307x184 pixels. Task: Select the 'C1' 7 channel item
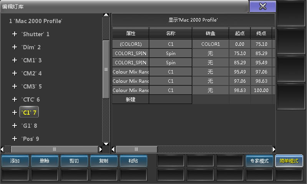click(29, 112)
